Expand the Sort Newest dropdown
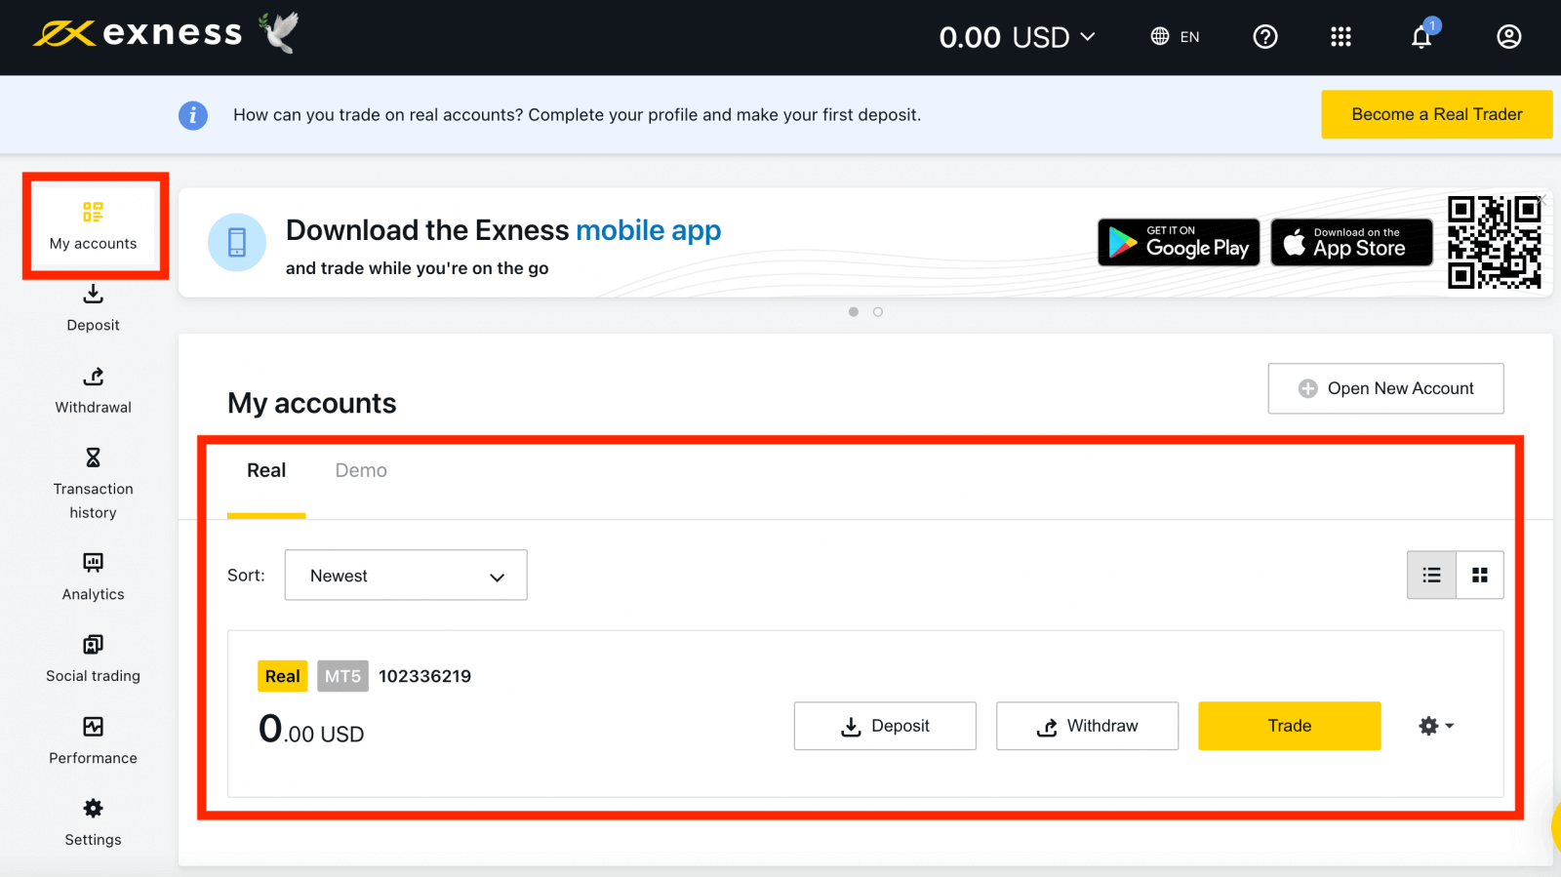1561x877 pixels. pyautogui.click(x=406, y=576)
